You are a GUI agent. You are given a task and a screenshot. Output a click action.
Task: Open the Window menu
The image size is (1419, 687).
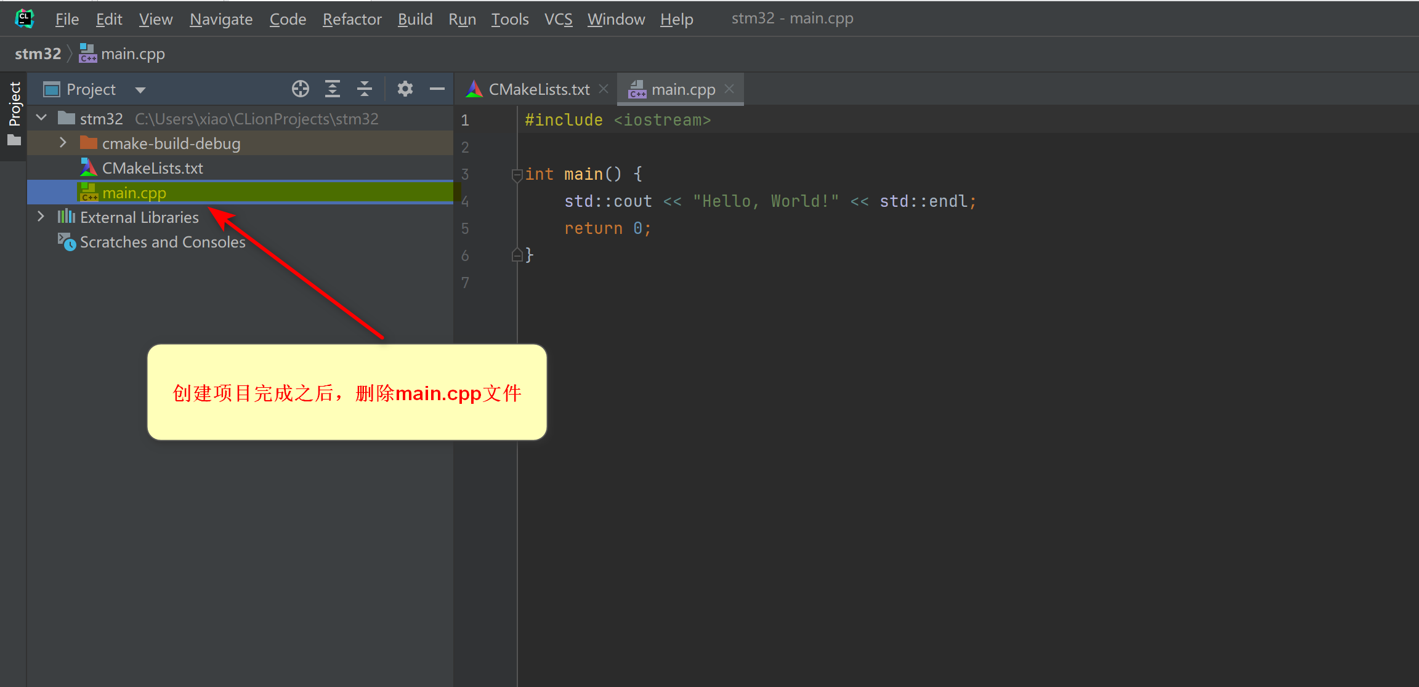(x=617, y=19)
